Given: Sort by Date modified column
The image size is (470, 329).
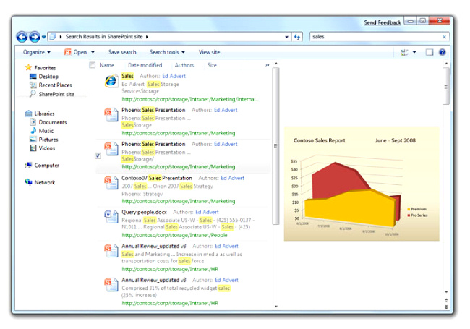Looking at the screenshot, I should [x=145, y=65].
